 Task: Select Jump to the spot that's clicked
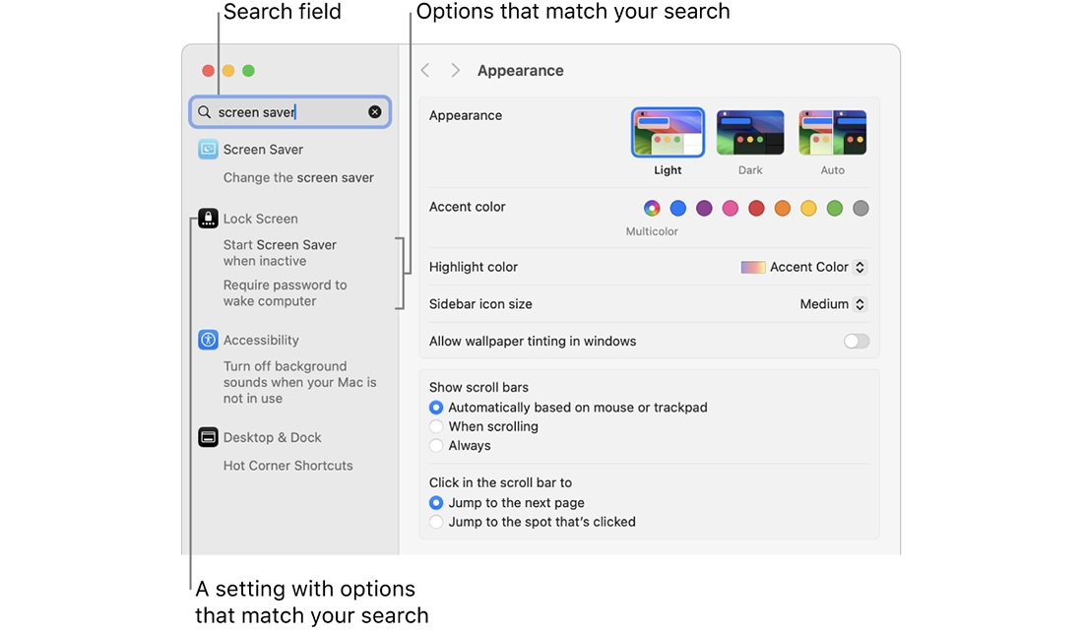[x=436, y=522]
